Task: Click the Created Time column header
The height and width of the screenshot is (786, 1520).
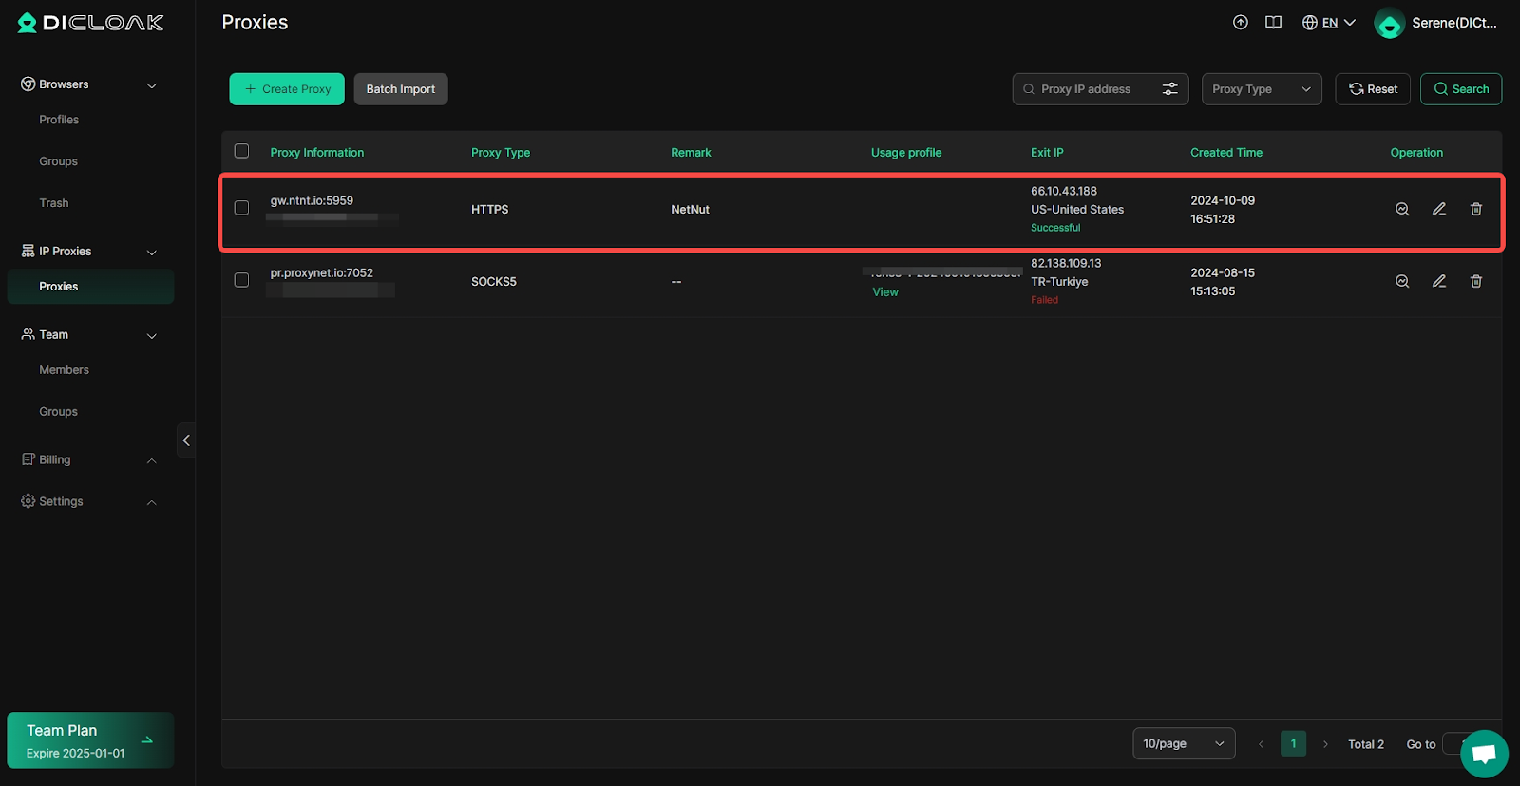Action: pos(1226,153)
